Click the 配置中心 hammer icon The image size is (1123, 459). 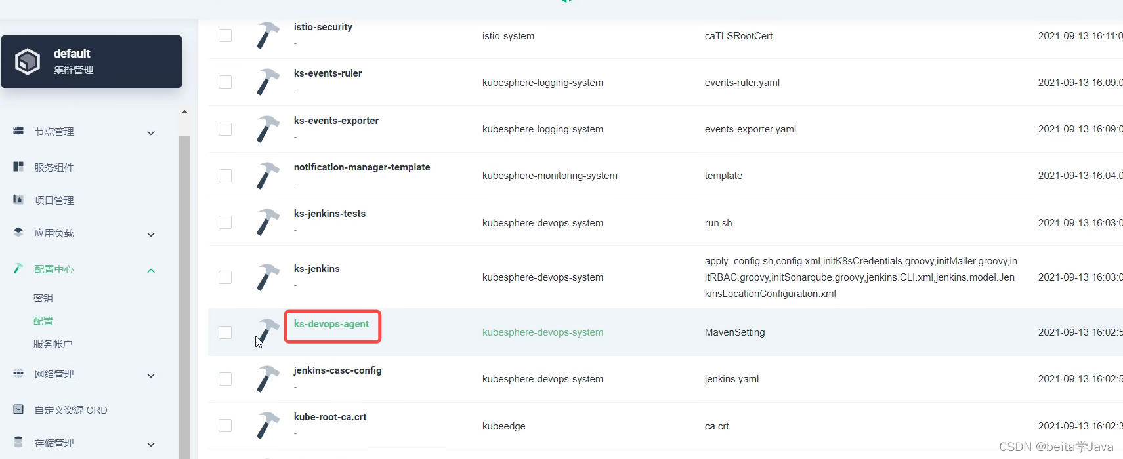tap(18, 268)
